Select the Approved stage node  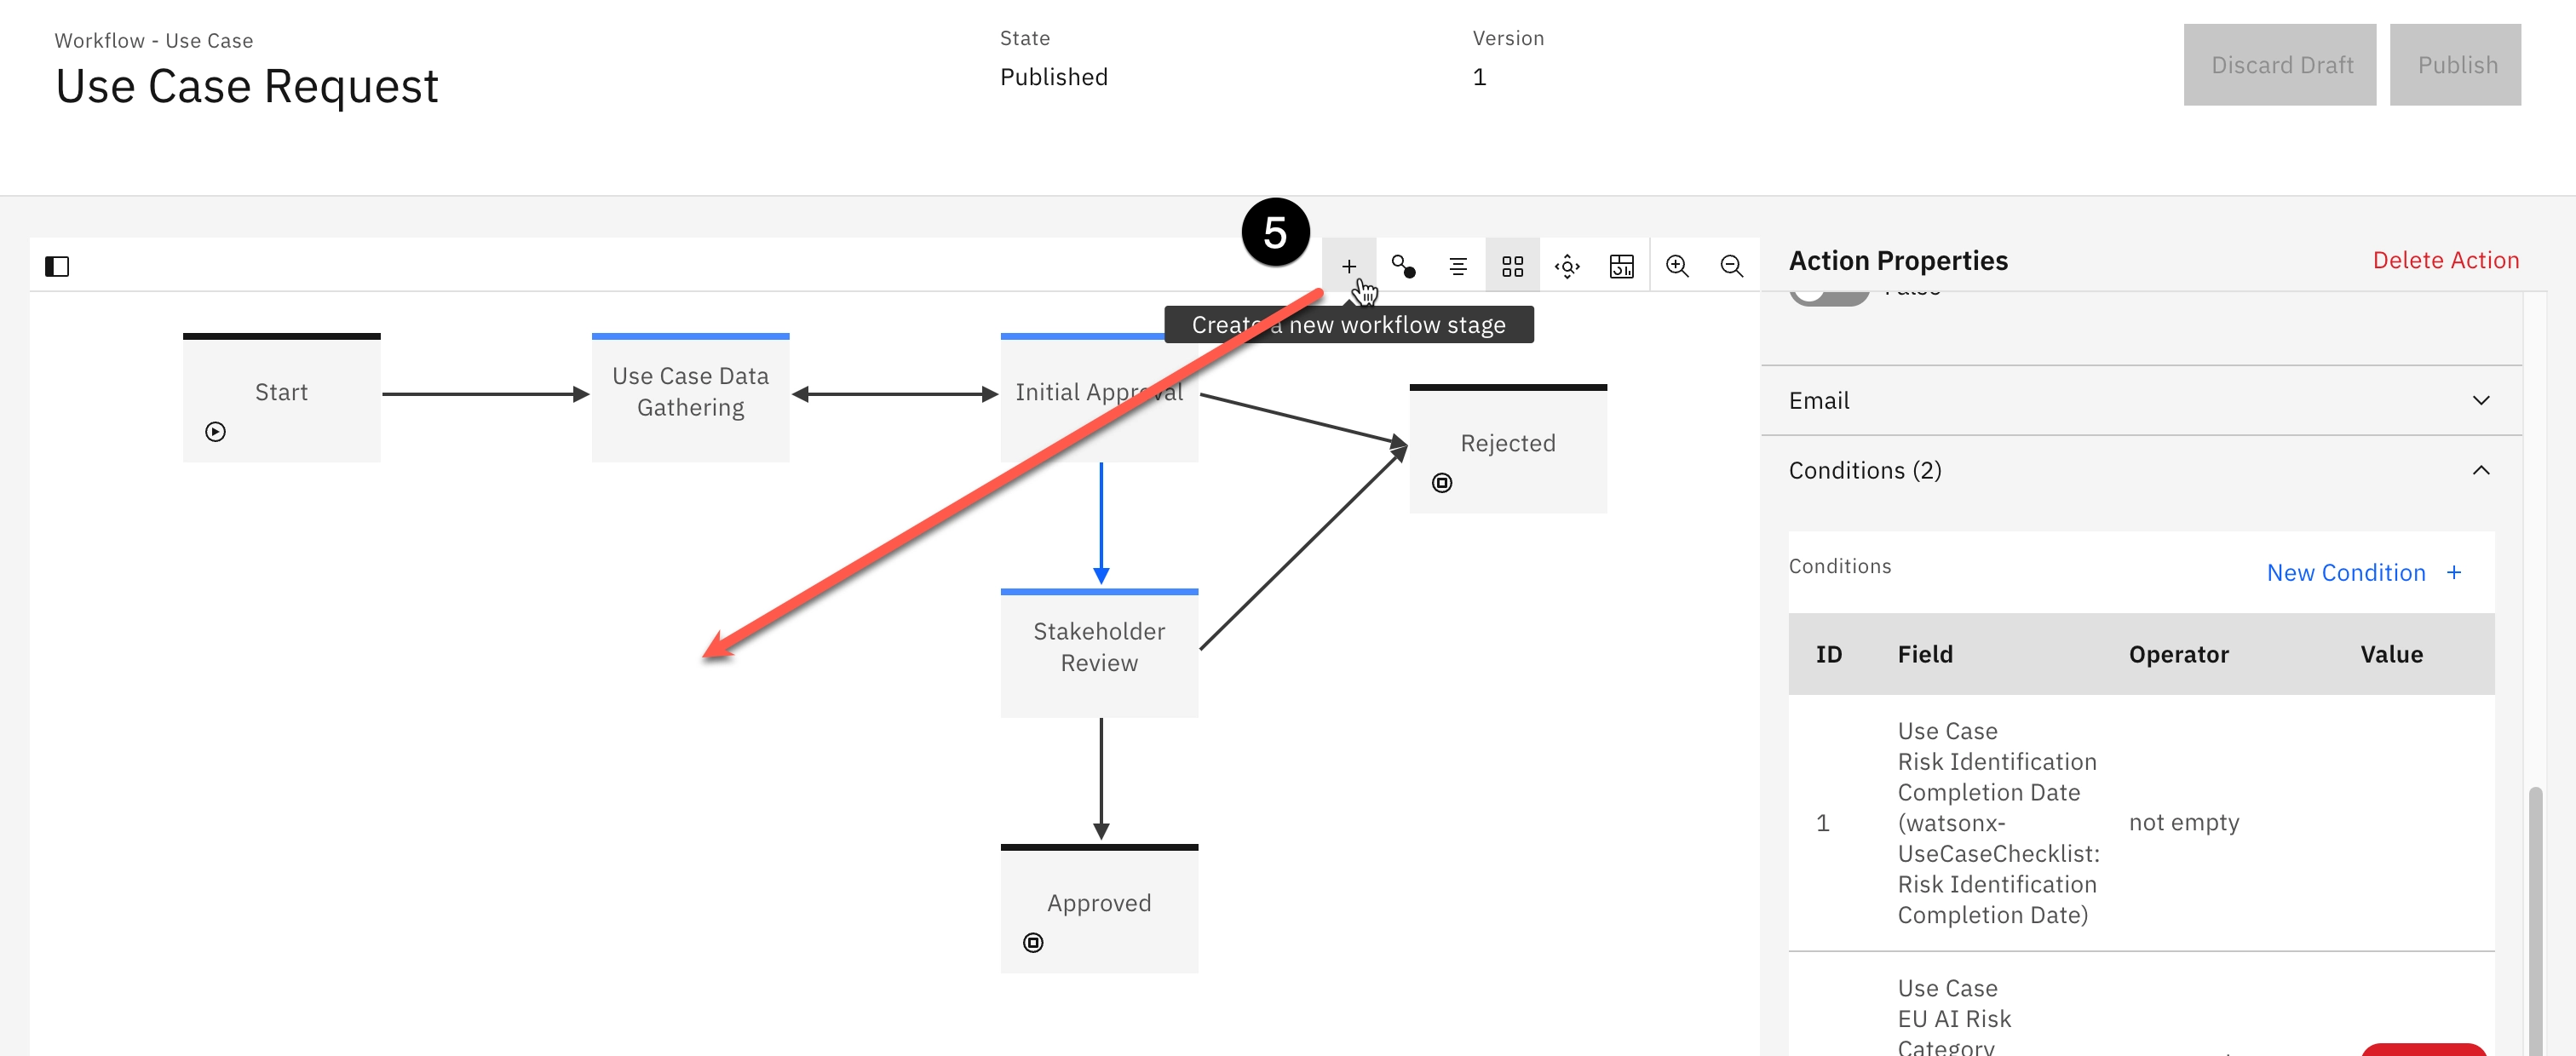pos(1099,909)
